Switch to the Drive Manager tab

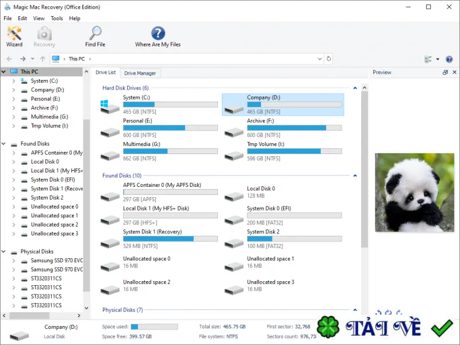(140, 73)
